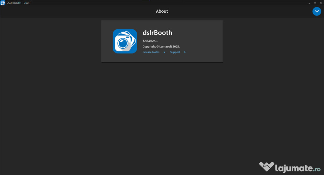Minimize the dslrBooth window

(x=309, y=3)
